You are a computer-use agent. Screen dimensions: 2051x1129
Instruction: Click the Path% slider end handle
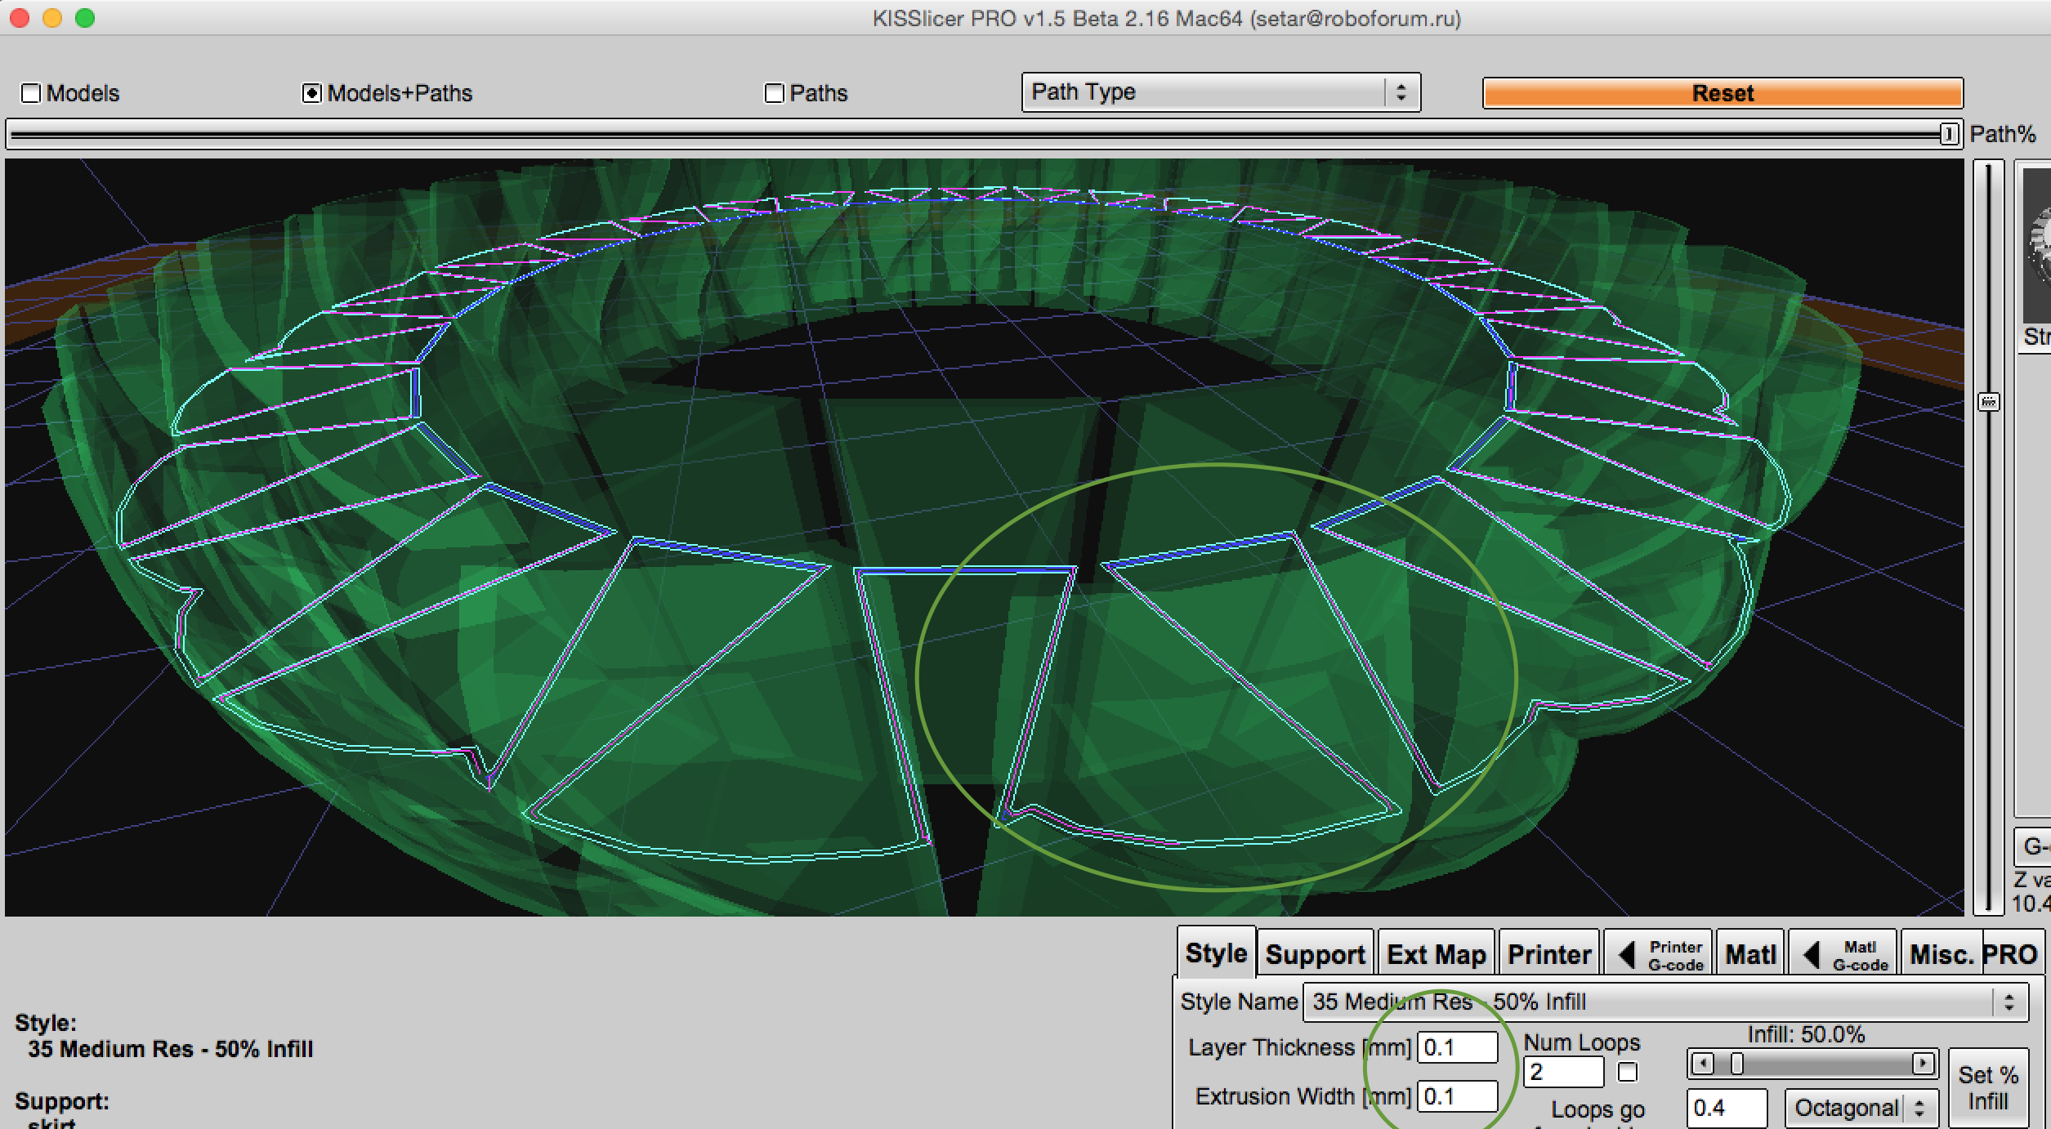click(x=1949, y=134)
